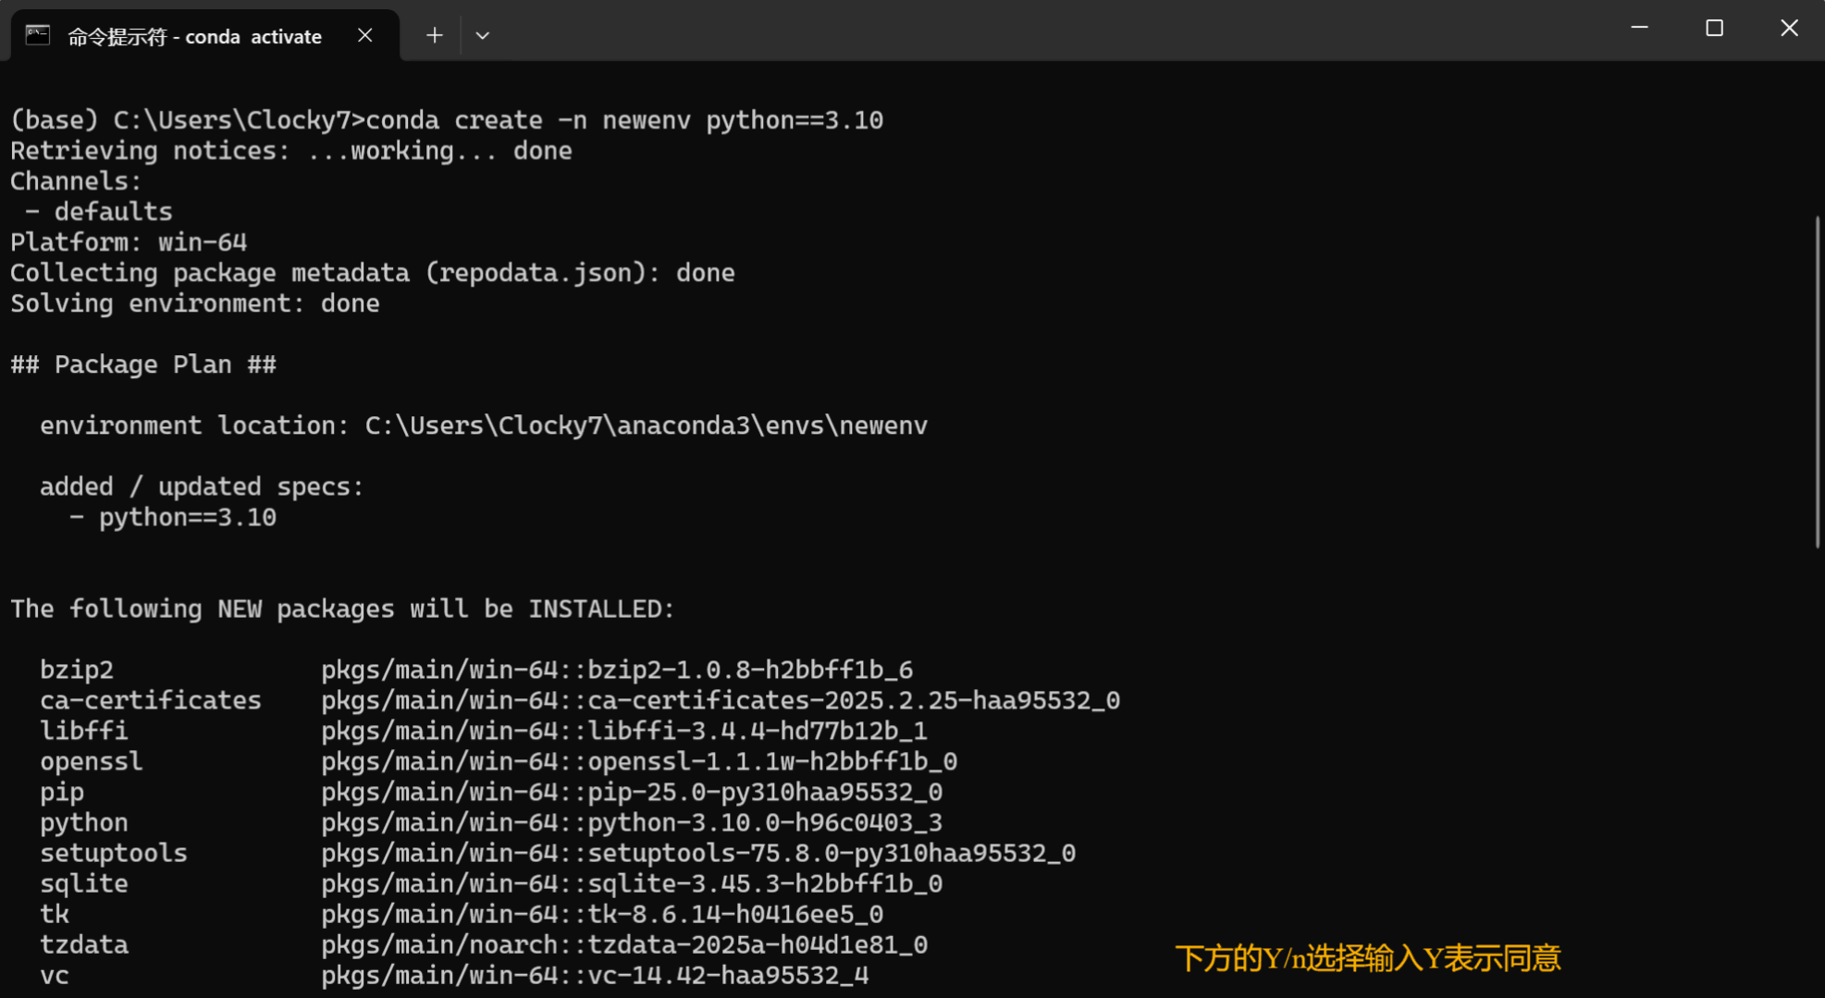1825x998 pixels.
Task: Click the vertical scrollbar thumb
Action: coord(1817,379)
